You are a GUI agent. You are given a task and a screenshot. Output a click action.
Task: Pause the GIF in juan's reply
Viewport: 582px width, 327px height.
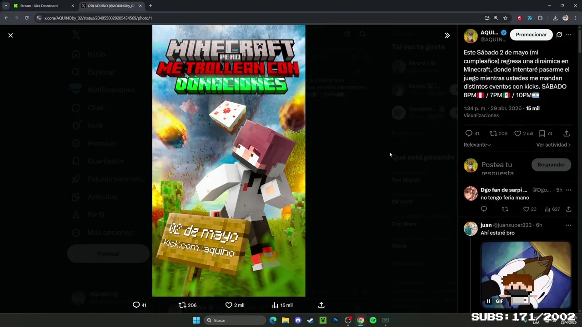[x=488, y=301]
